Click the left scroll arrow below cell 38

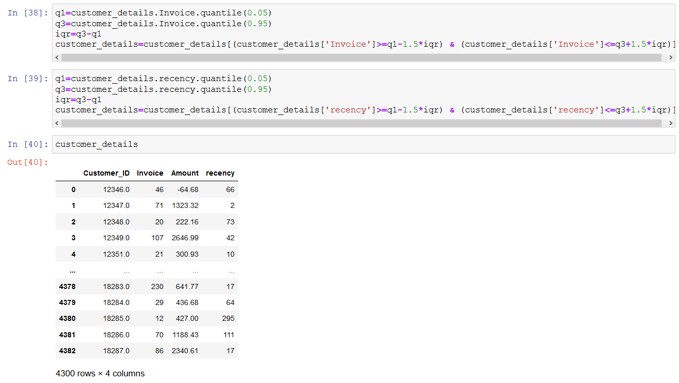[x=57, y=57]
